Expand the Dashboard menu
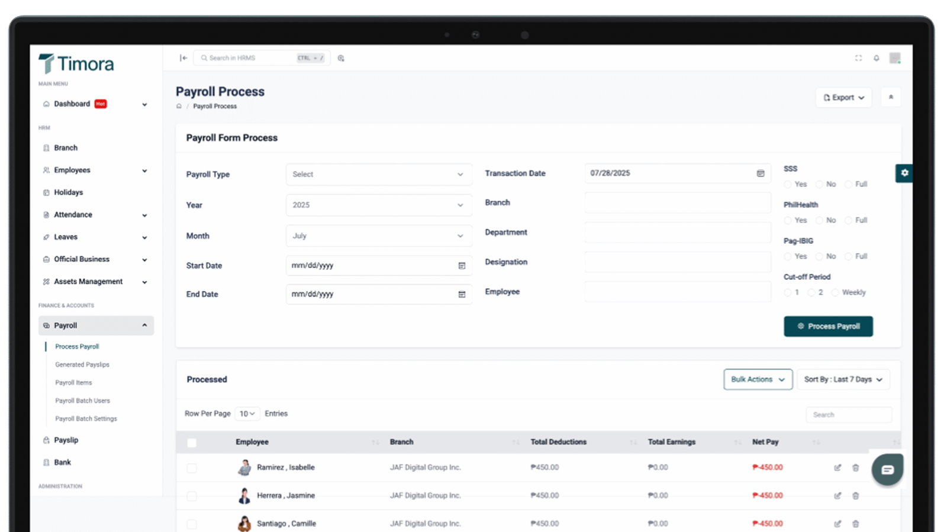Image resolution: width=947 pixels, height=532 pixels. click(95, 104)
